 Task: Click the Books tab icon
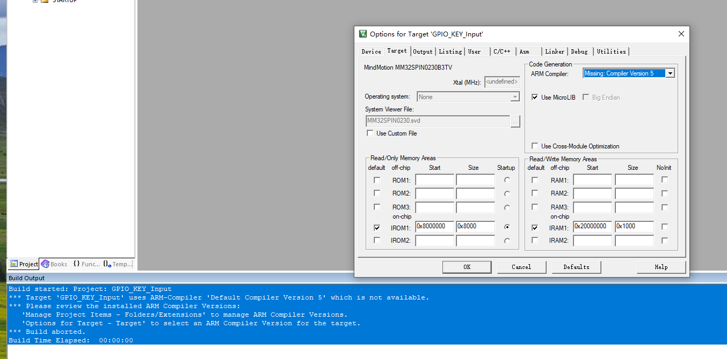[45, 264]
